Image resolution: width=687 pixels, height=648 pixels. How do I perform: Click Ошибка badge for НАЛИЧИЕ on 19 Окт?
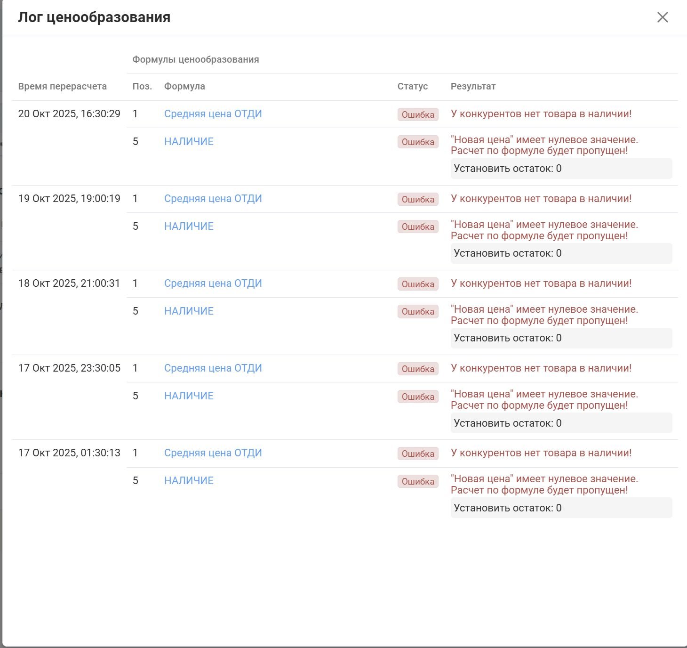click(x=418, y=227)
